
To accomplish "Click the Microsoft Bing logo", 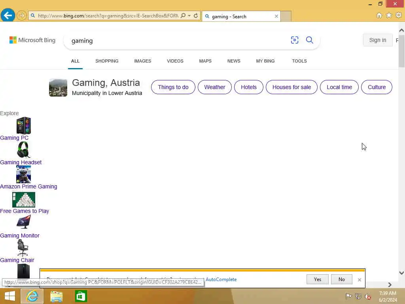I will (32, 40).
